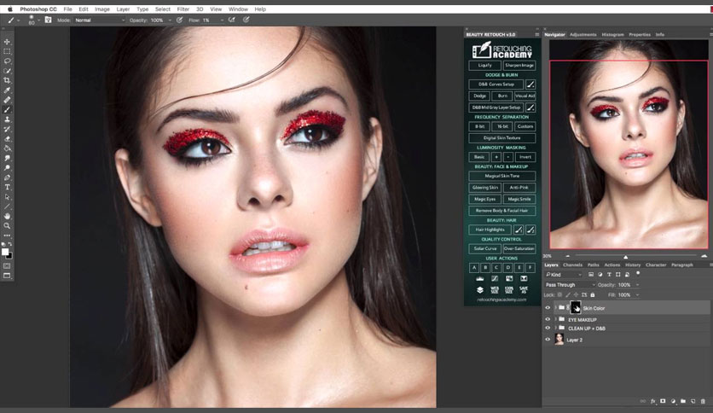The width and height of the screenshot is (713, 413).
Task: Toggle lock all layer attributes
Action: (593, 294)
